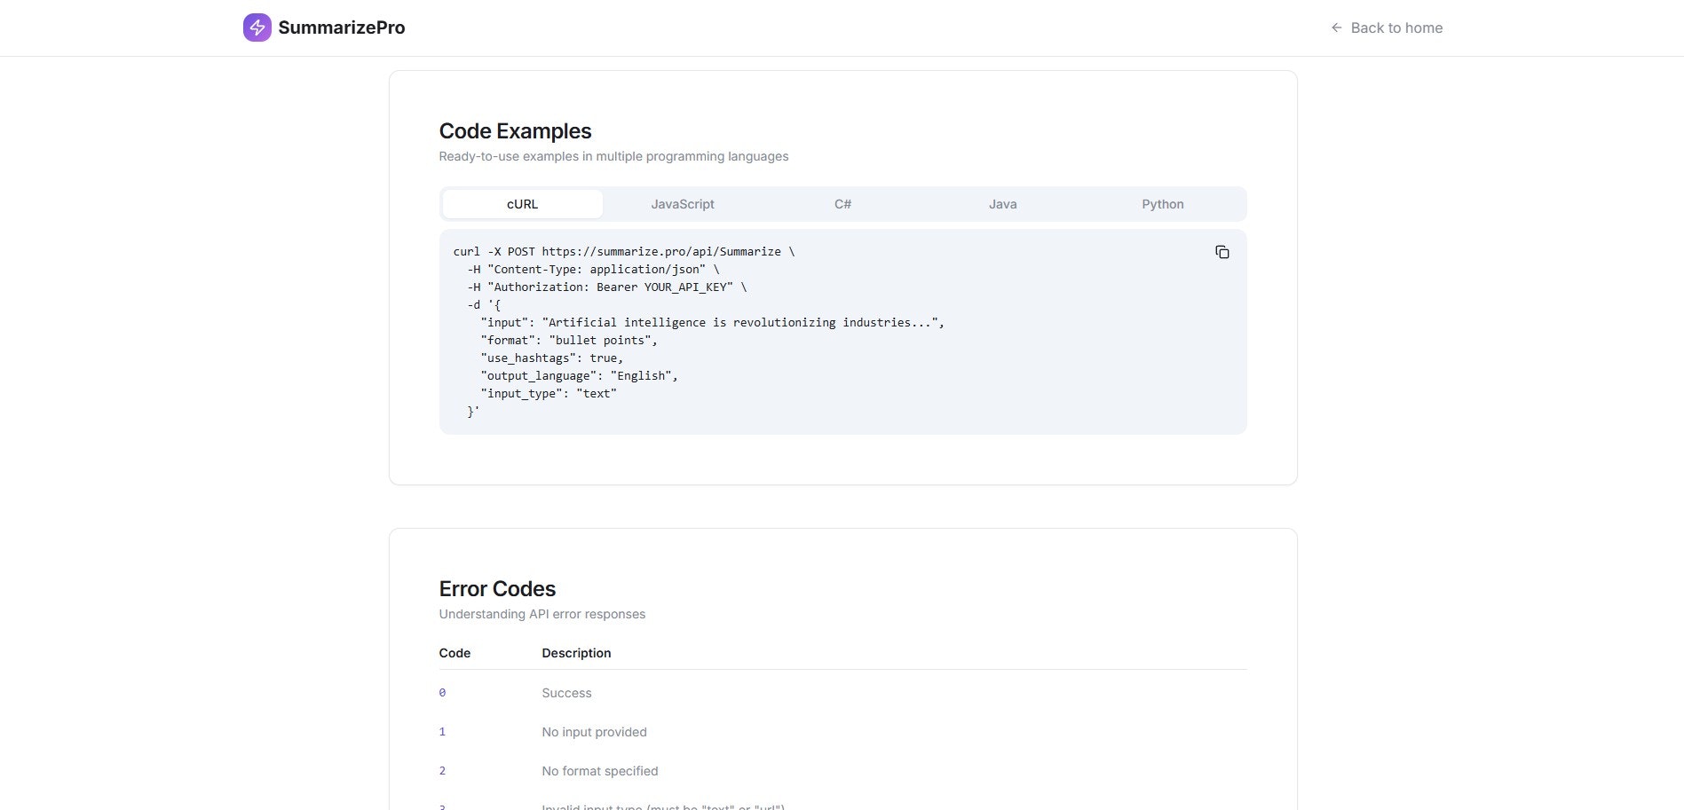Click the "No format specified" description

(x=600, y=771)
